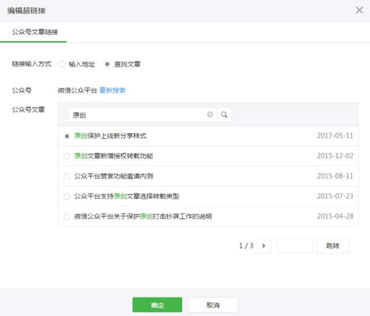Viewport: 370px width, 316px height.
Task: Open the 公众号文章链接 tab
Action: (35, 31)
